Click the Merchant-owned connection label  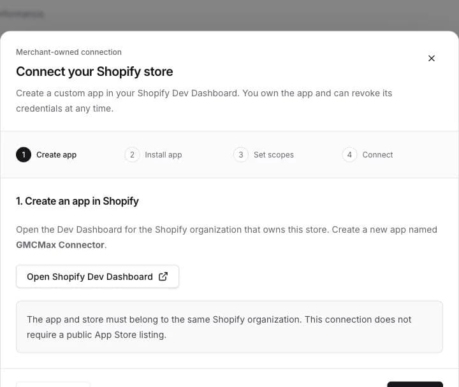click(69, 52)
